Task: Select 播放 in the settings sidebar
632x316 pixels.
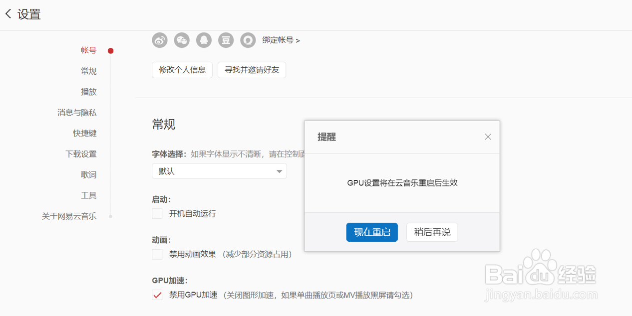Action: click(x=89, y=92)
